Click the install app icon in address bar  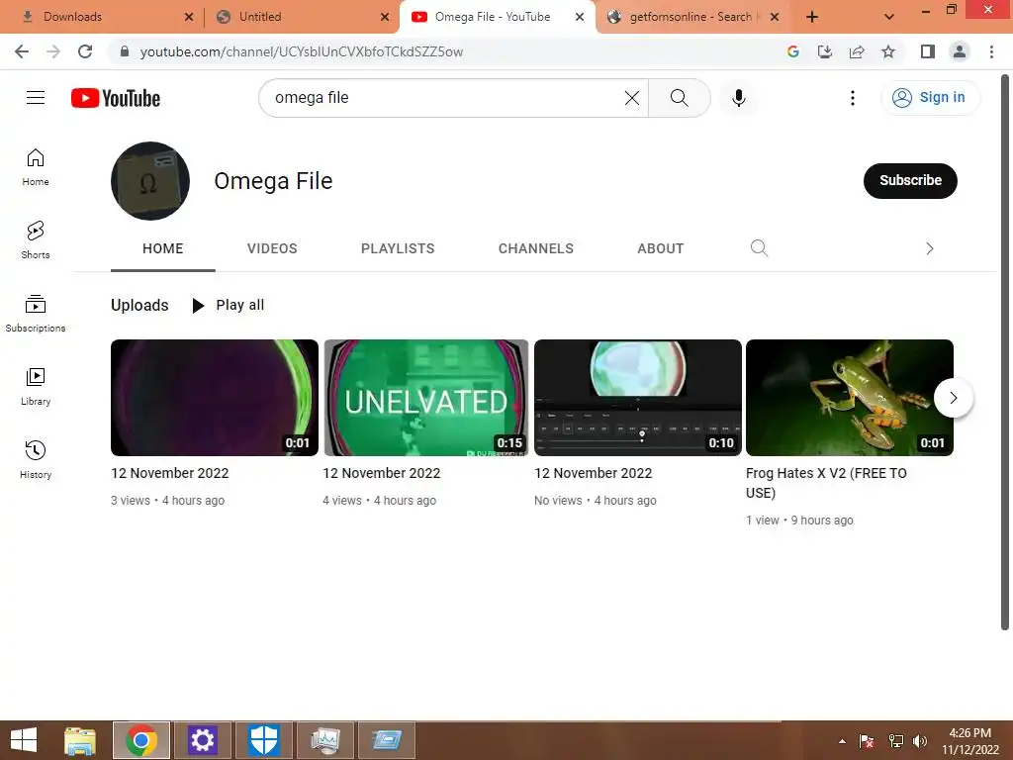[824, 51]
